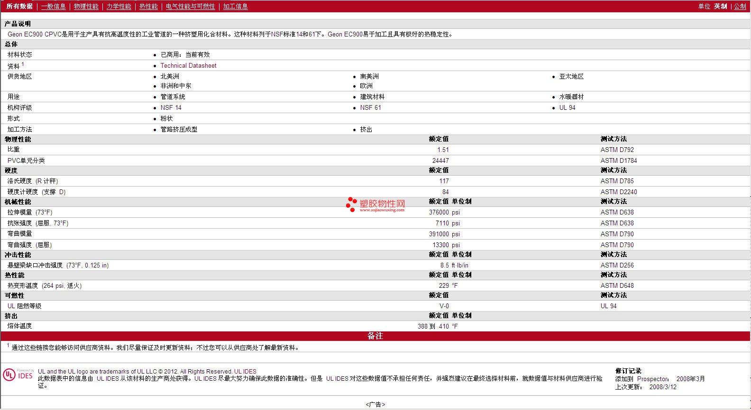Click the 上次更新 date 2008/3/12

663,387
